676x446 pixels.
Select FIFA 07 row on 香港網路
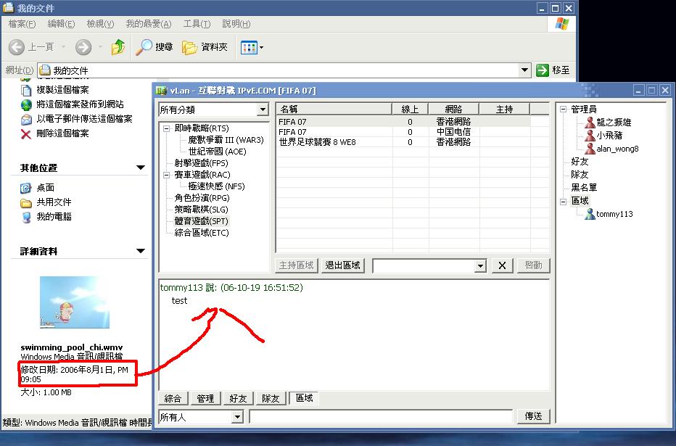click(x=403, y=122)
